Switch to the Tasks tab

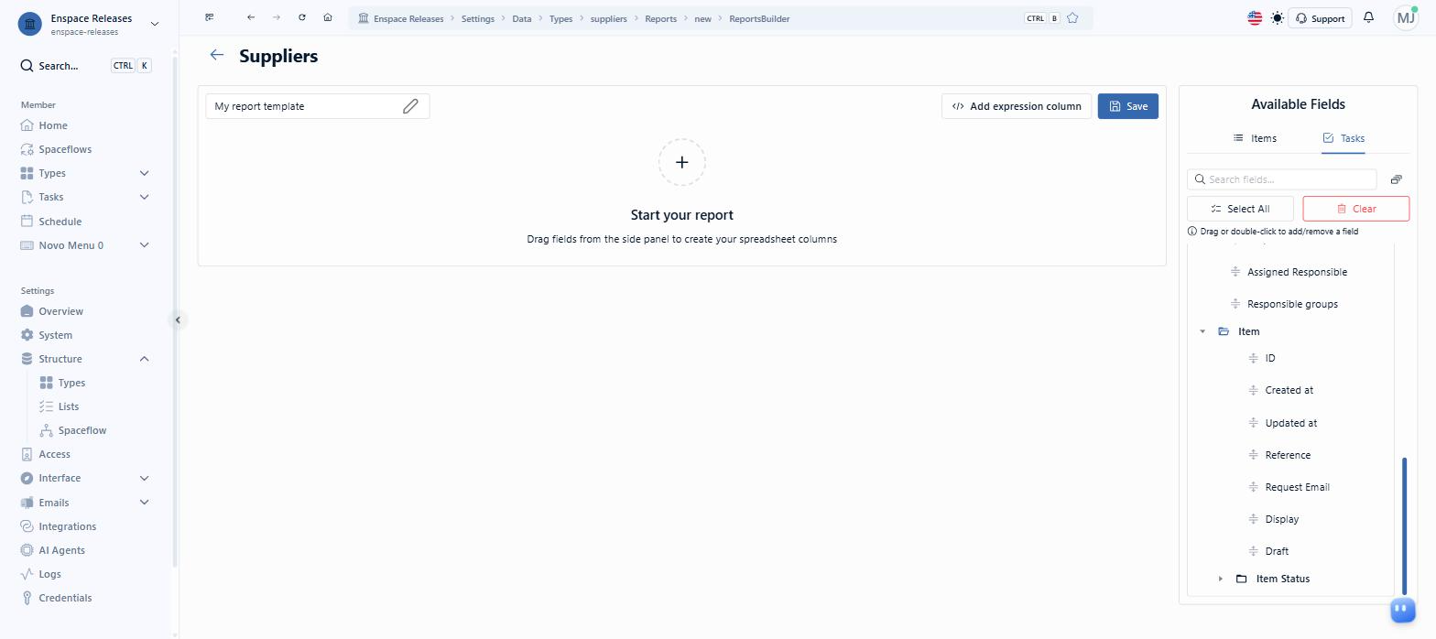1344,138
